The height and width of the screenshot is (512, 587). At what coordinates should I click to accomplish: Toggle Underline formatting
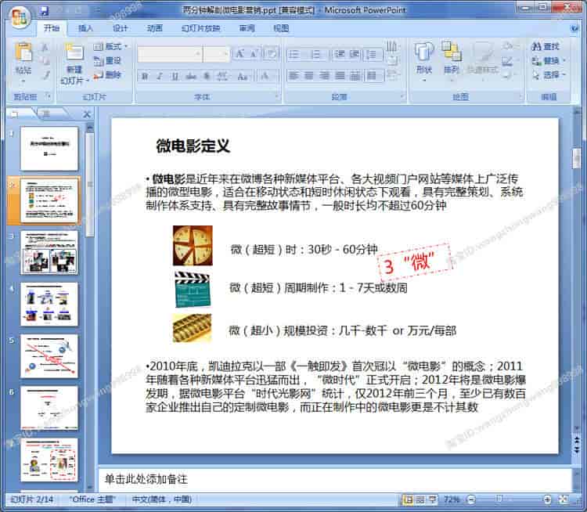tap(175, 77)
